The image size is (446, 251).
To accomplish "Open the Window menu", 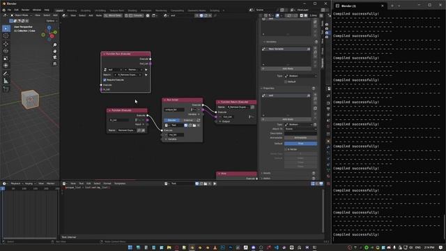I will pos(36,10).
